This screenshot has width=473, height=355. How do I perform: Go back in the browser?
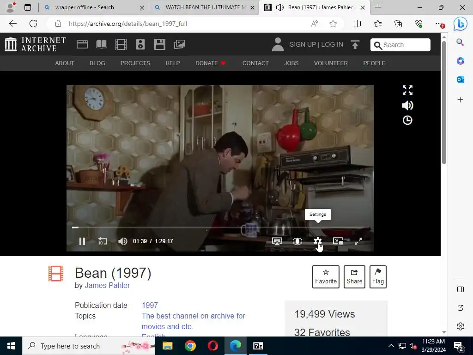click(12, 24)
